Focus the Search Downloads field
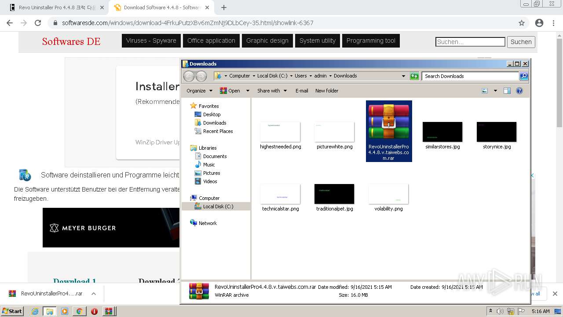 coord(470,76)
